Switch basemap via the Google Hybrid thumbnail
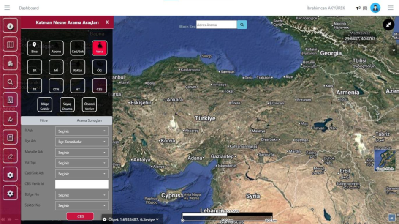 (x=384, y=160)
